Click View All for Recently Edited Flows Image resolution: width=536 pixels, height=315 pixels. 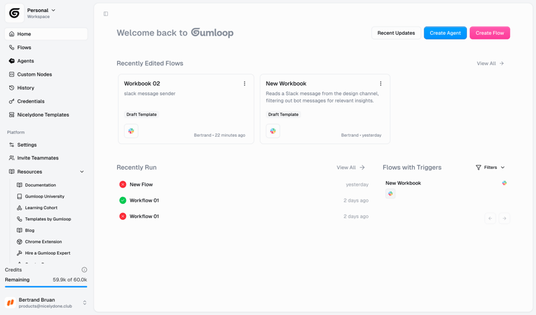(490, 63)
